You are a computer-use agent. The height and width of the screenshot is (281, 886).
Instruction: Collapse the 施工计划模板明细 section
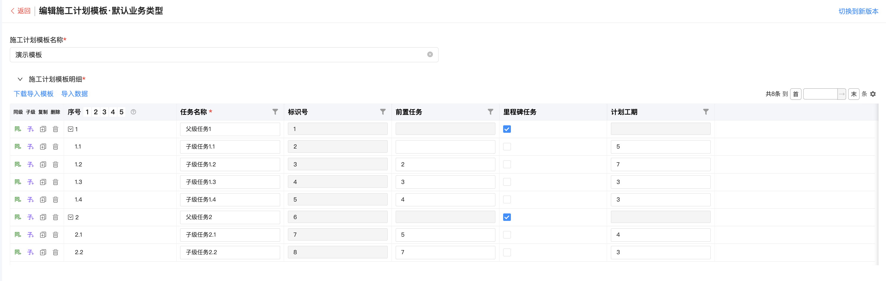click(20, 79)
